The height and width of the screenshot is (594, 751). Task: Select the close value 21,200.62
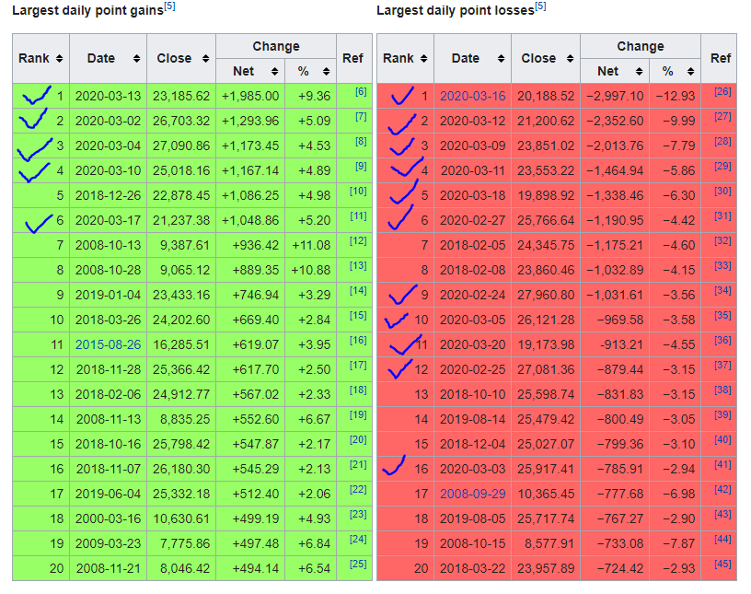point(546,121)
